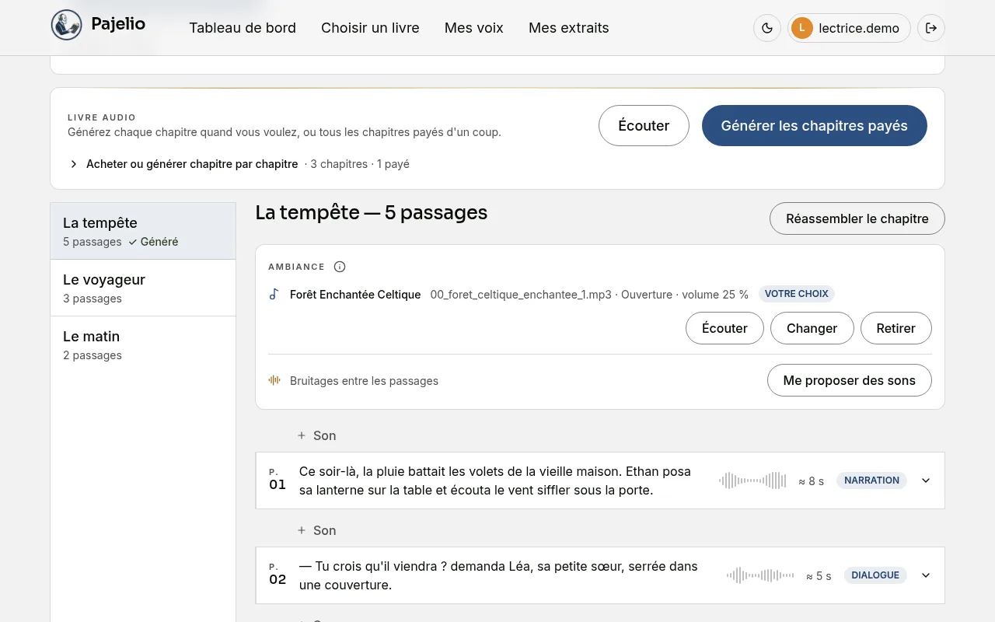The height and width of the screenshot is (622, 995).
Task: Click Écouter in the Livre audio card
Action: pos(644,126)
